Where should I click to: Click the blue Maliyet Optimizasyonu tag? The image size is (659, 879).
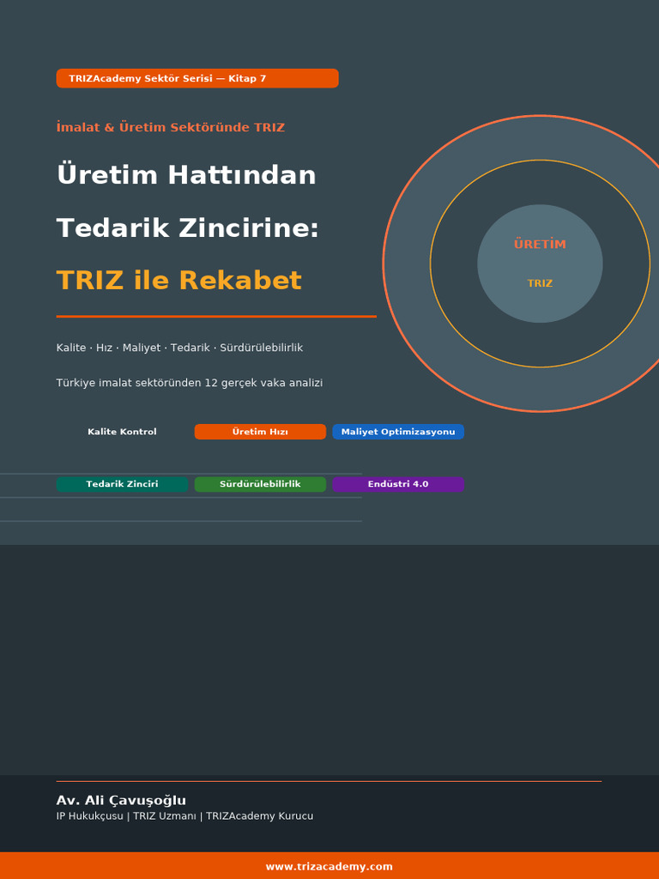(398, 432)
